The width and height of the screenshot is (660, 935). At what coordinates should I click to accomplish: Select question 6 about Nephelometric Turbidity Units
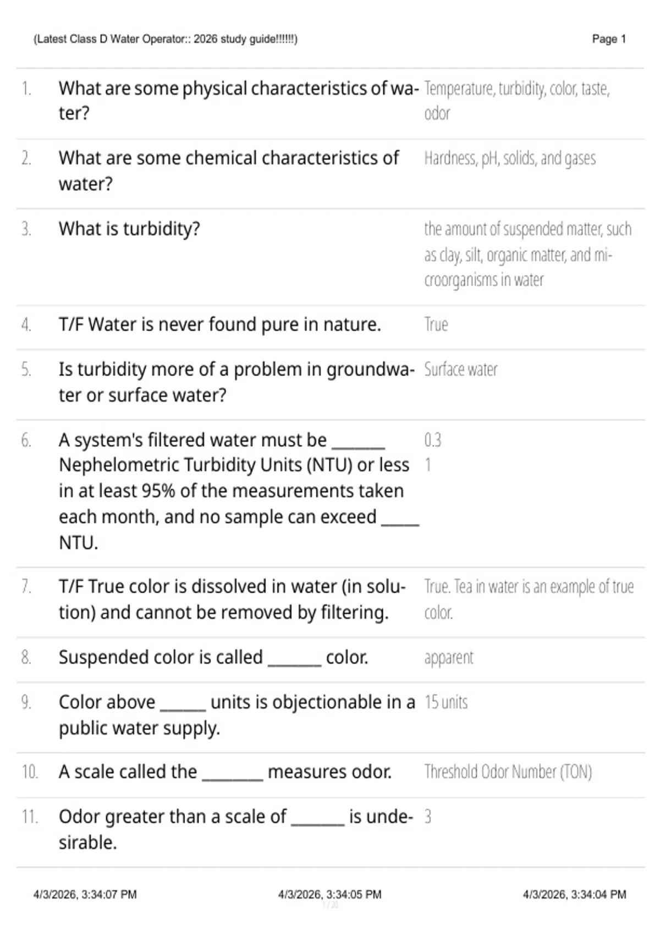click(239, 491)
